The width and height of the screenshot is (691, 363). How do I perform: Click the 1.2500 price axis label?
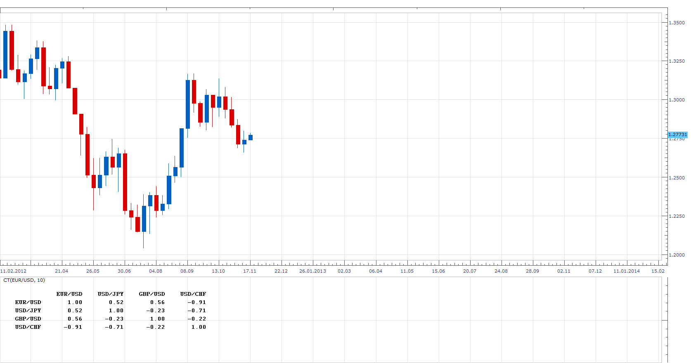(x=677, y=178)
